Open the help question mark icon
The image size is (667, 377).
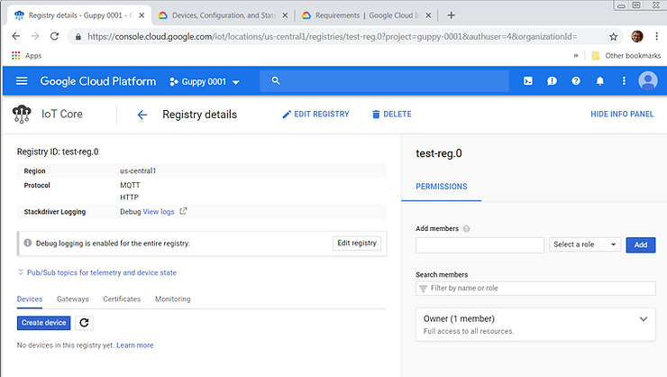tap(576, 81)
